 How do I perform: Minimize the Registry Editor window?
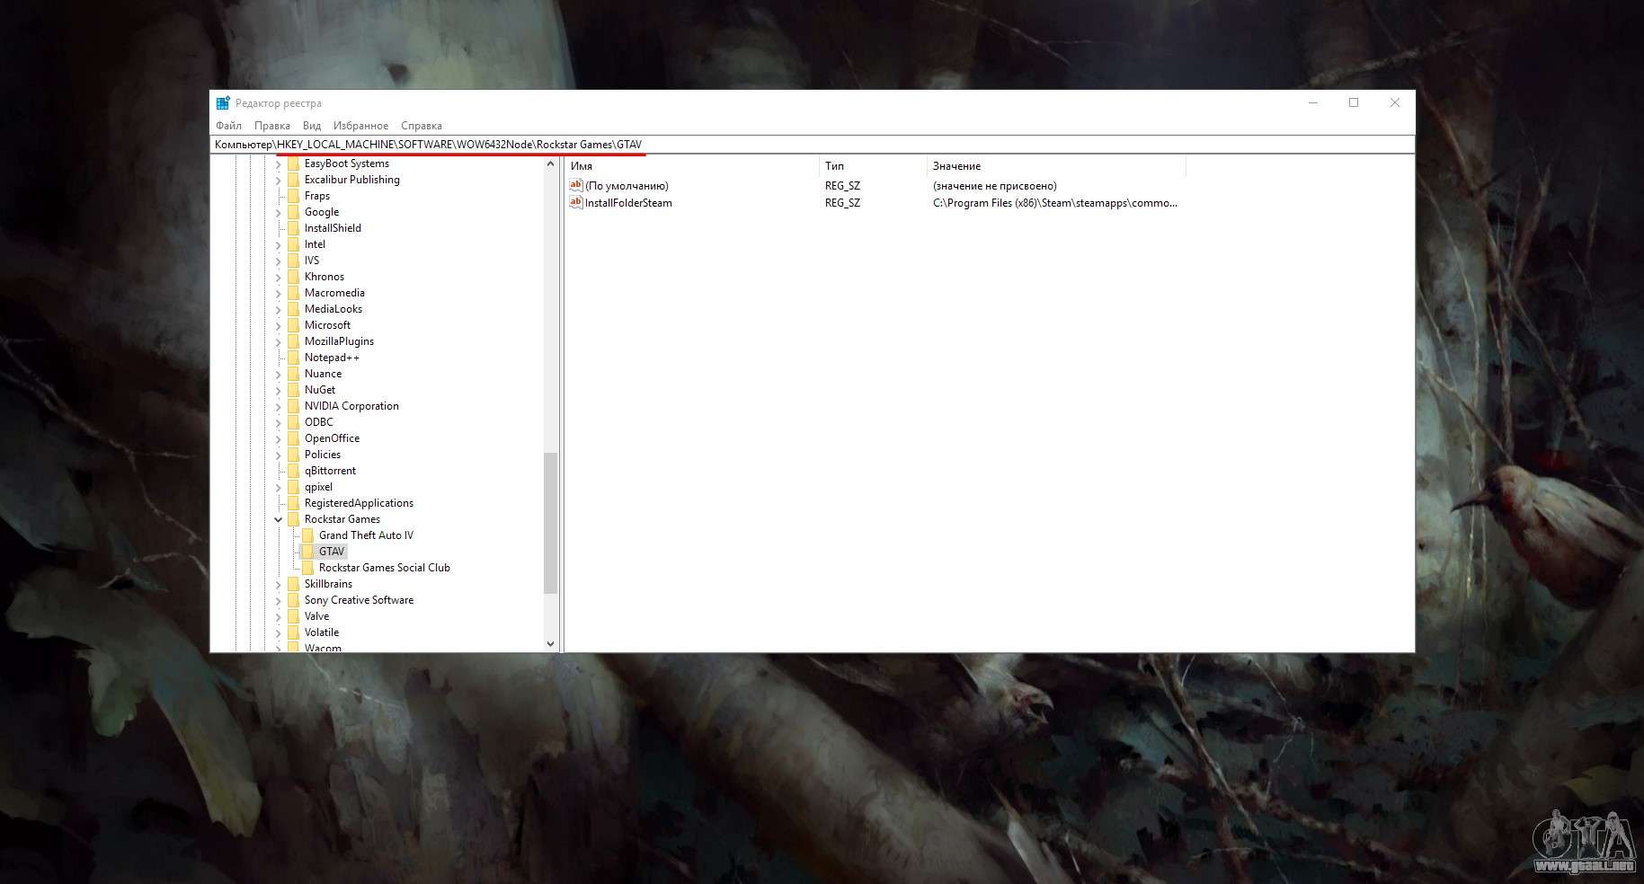coord(1313,103)
